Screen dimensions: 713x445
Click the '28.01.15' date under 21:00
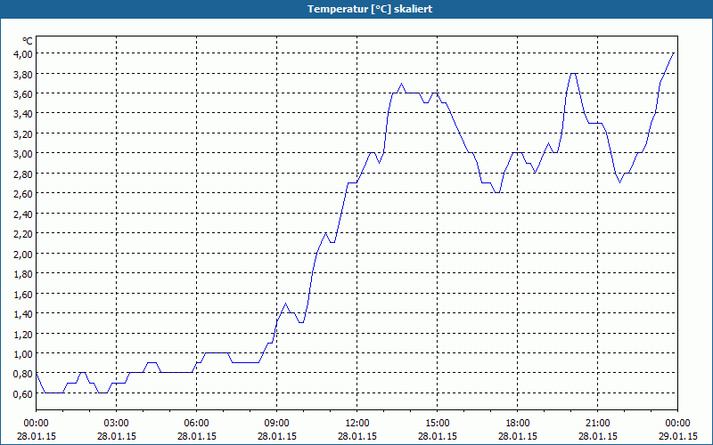(x=597, y=436)
